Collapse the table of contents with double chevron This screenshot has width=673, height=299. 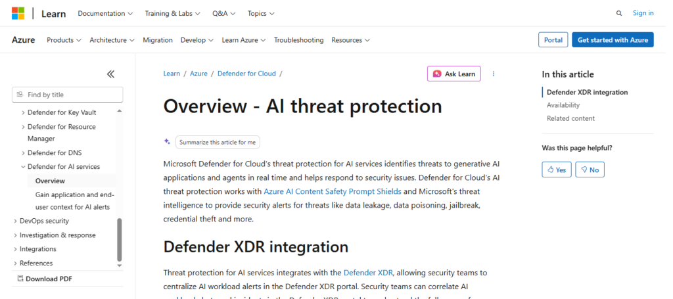(110, 74)
